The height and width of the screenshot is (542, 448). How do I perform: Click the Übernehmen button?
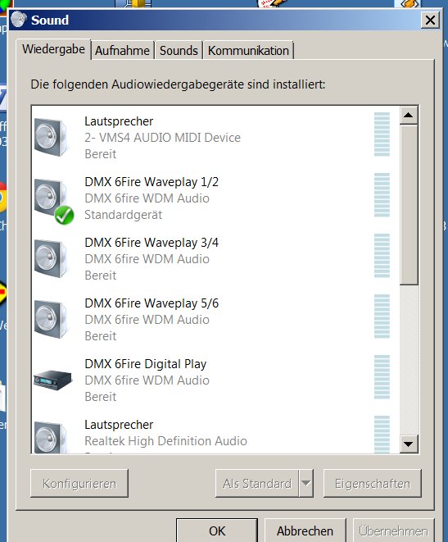393,531
